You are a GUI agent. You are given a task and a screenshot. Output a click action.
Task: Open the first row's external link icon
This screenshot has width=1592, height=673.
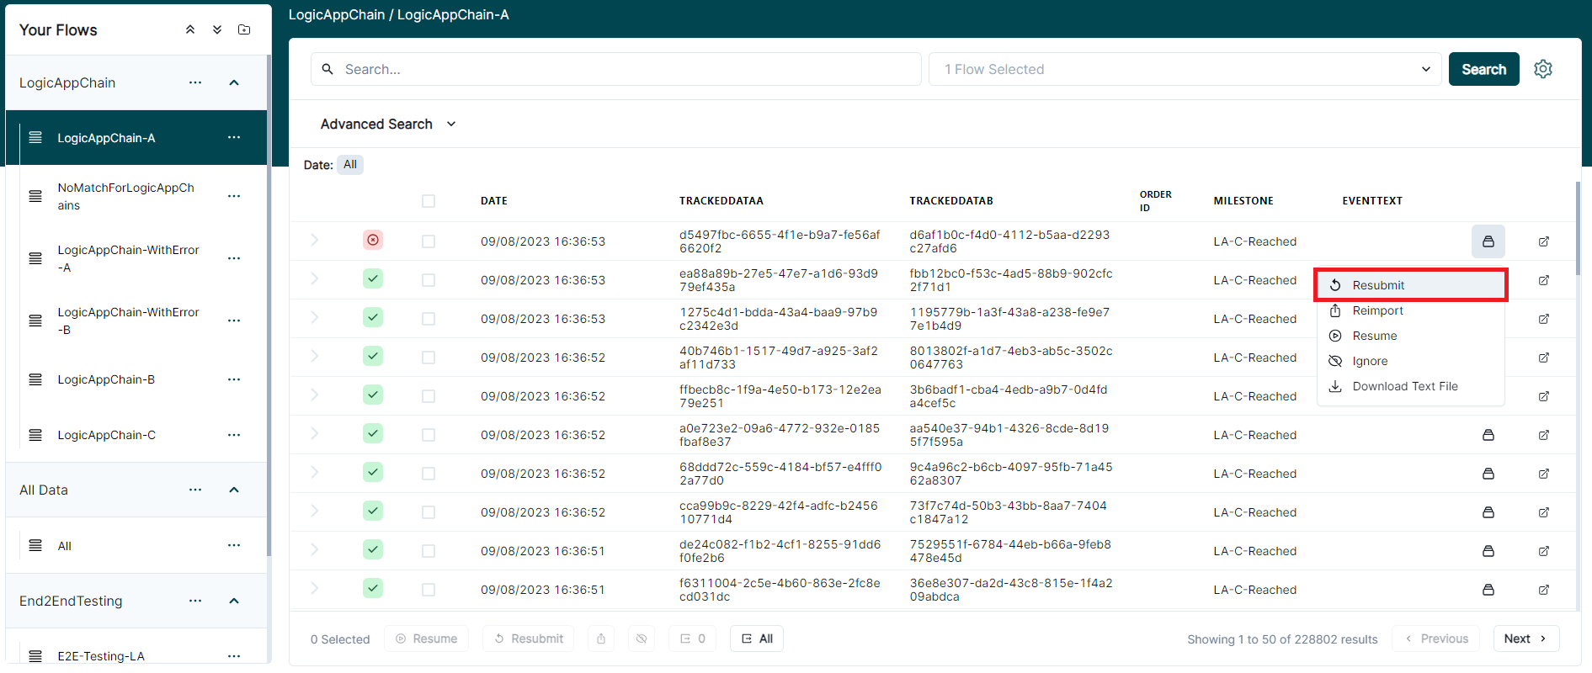pyautogui.click(x=1543, y=241)
